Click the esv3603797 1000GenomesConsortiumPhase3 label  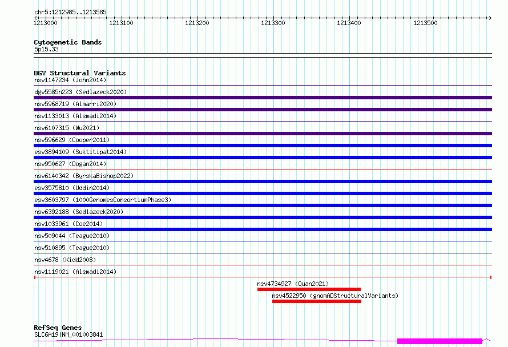[103, 200]
